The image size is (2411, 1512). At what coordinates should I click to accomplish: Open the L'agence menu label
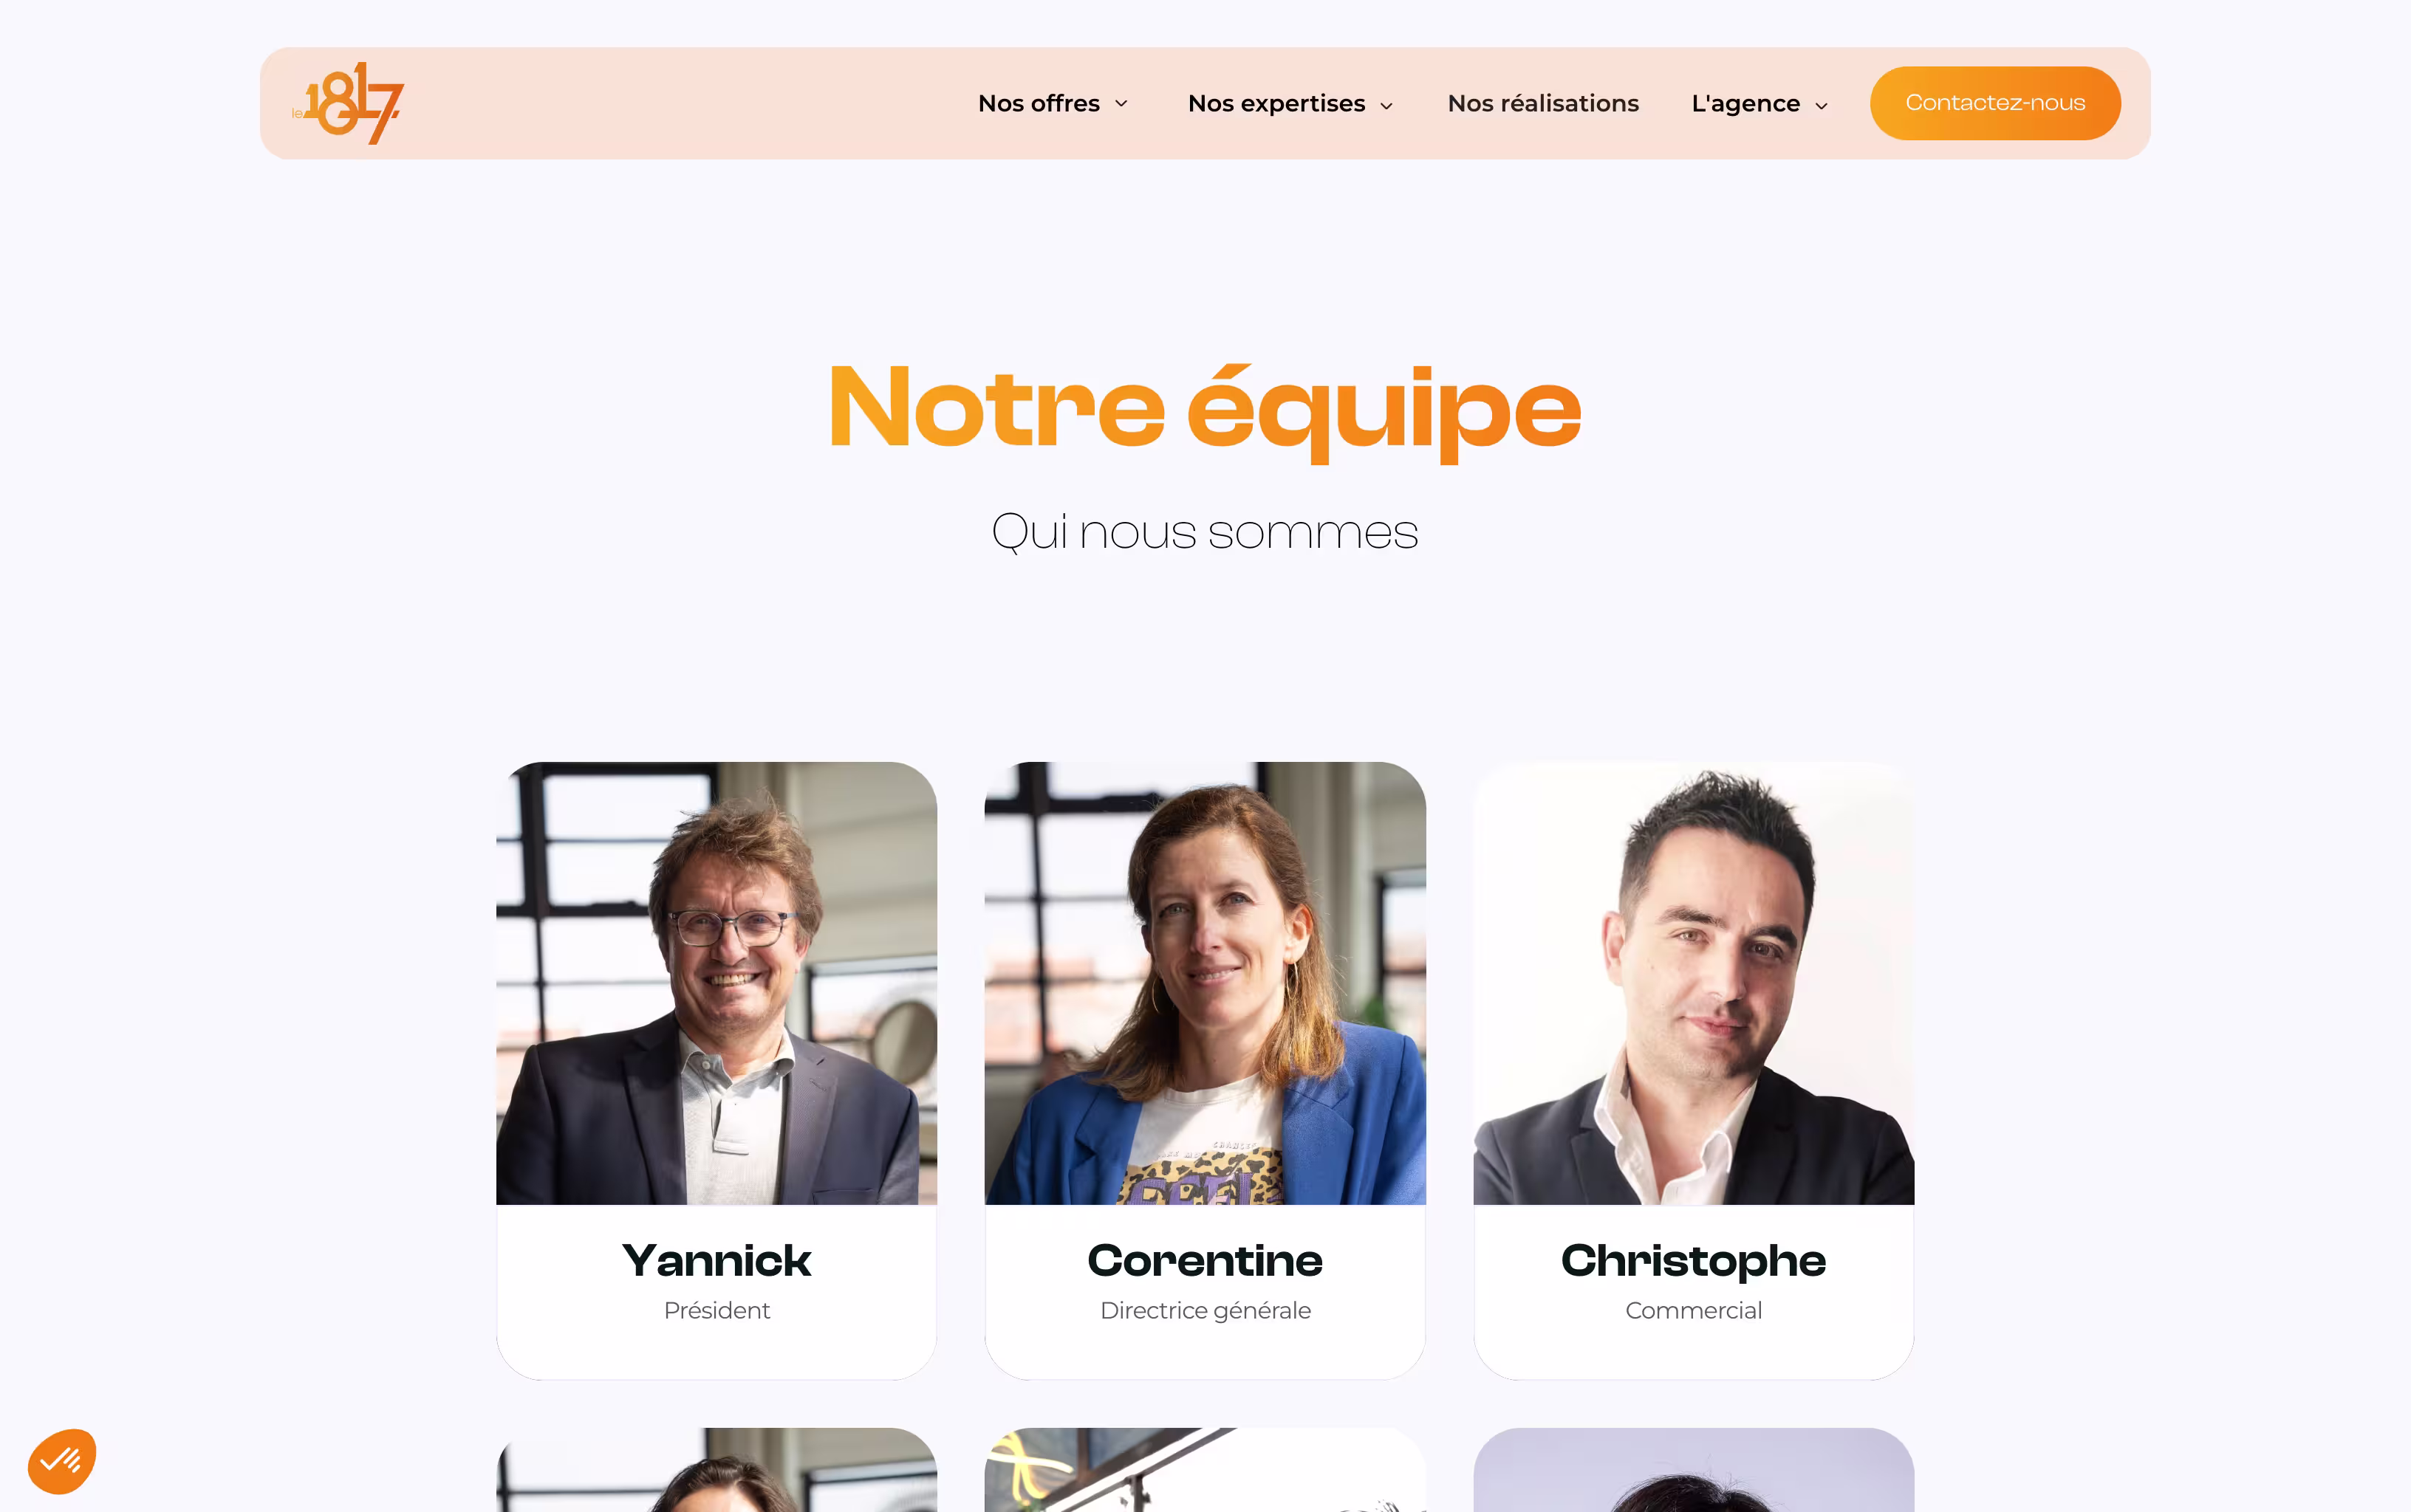click(x=1745, y=103)
